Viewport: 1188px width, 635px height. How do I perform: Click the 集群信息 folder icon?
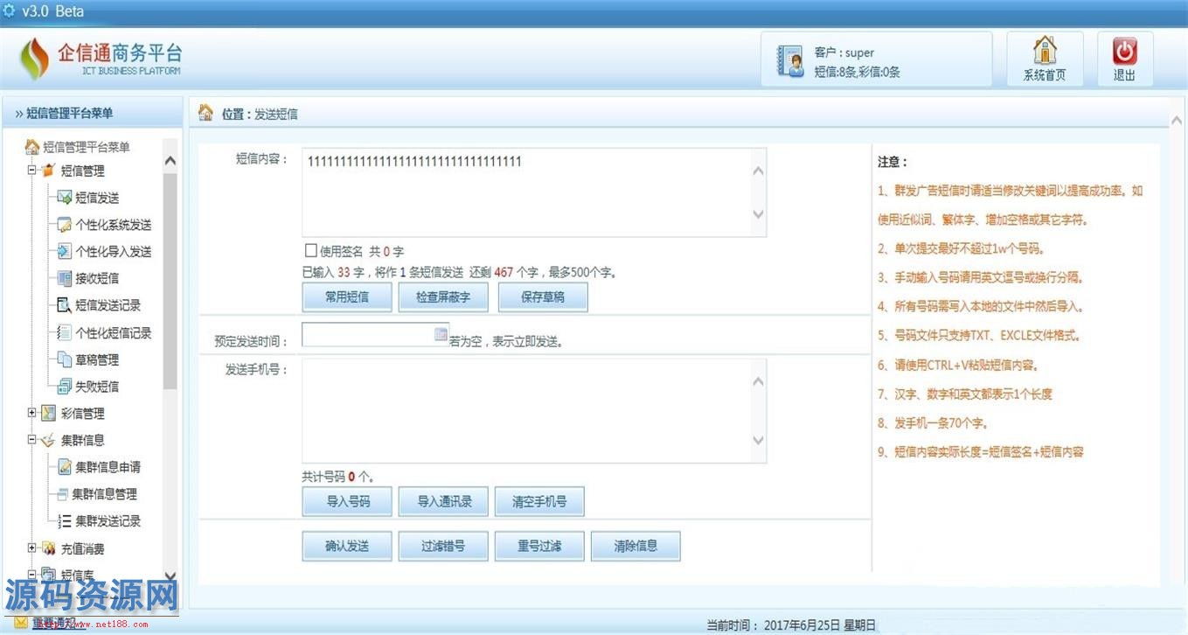[49, 440]
